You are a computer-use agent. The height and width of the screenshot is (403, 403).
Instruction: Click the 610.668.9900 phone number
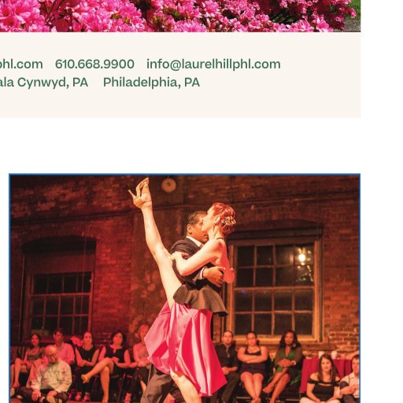[94, 65]
